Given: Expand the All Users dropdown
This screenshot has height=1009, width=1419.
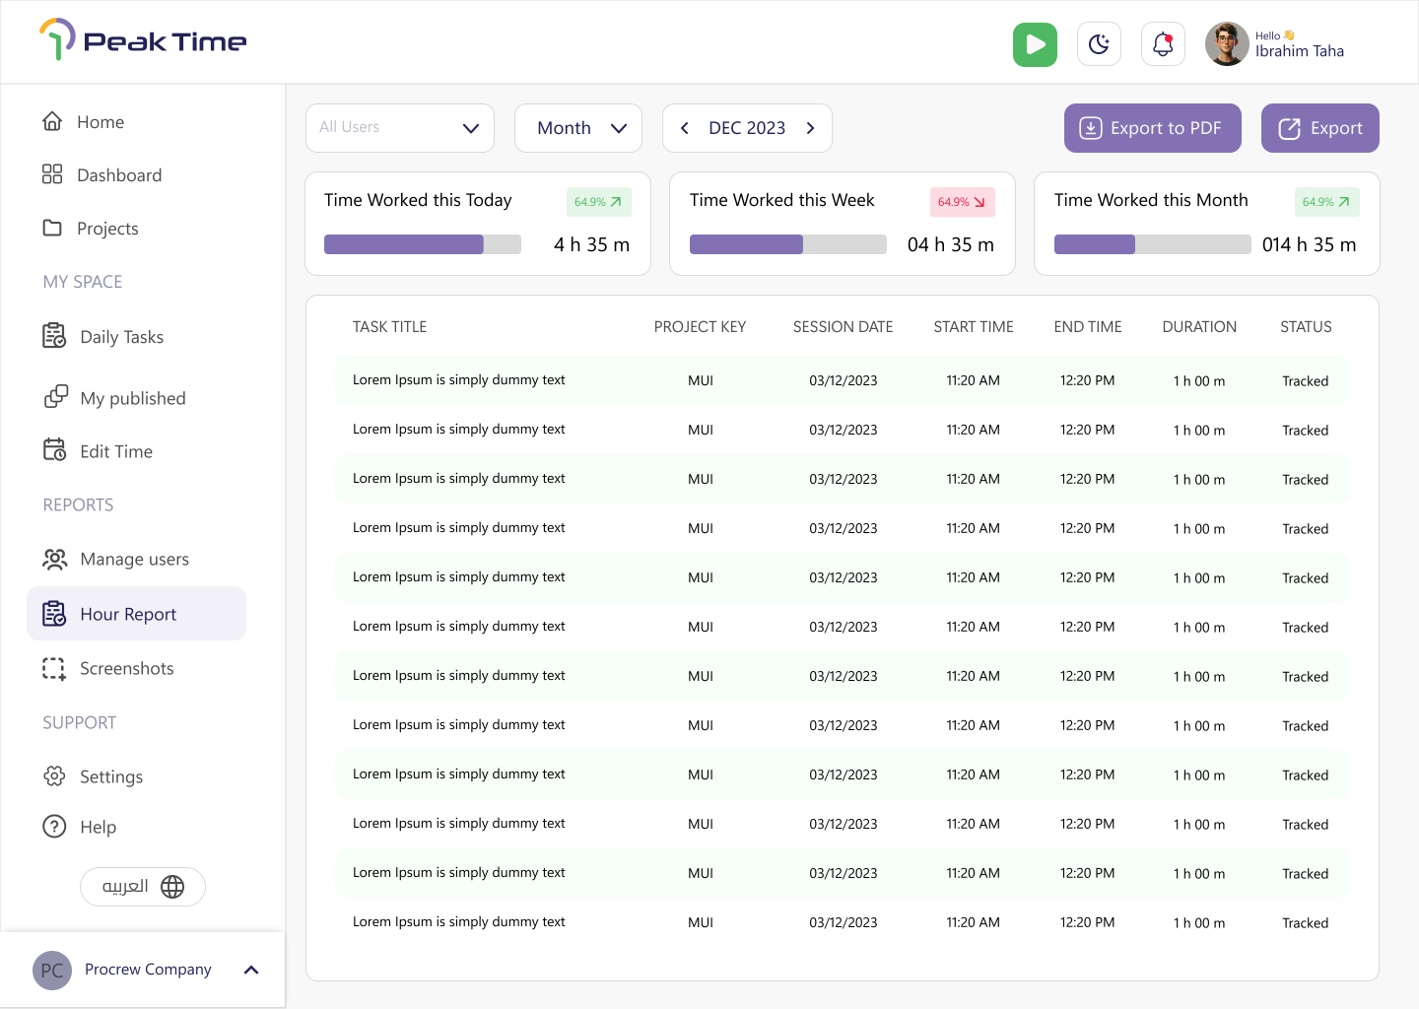Looking at the screenshot, I should (x=400, y=128).
